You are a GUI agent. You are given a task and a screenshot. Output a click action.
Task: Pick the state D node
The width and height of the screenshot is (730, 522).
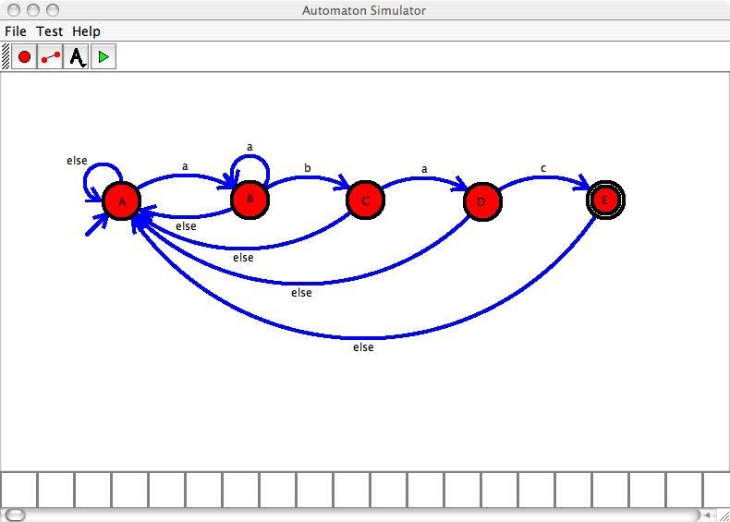pyautogui.click(x=481, y=202)
